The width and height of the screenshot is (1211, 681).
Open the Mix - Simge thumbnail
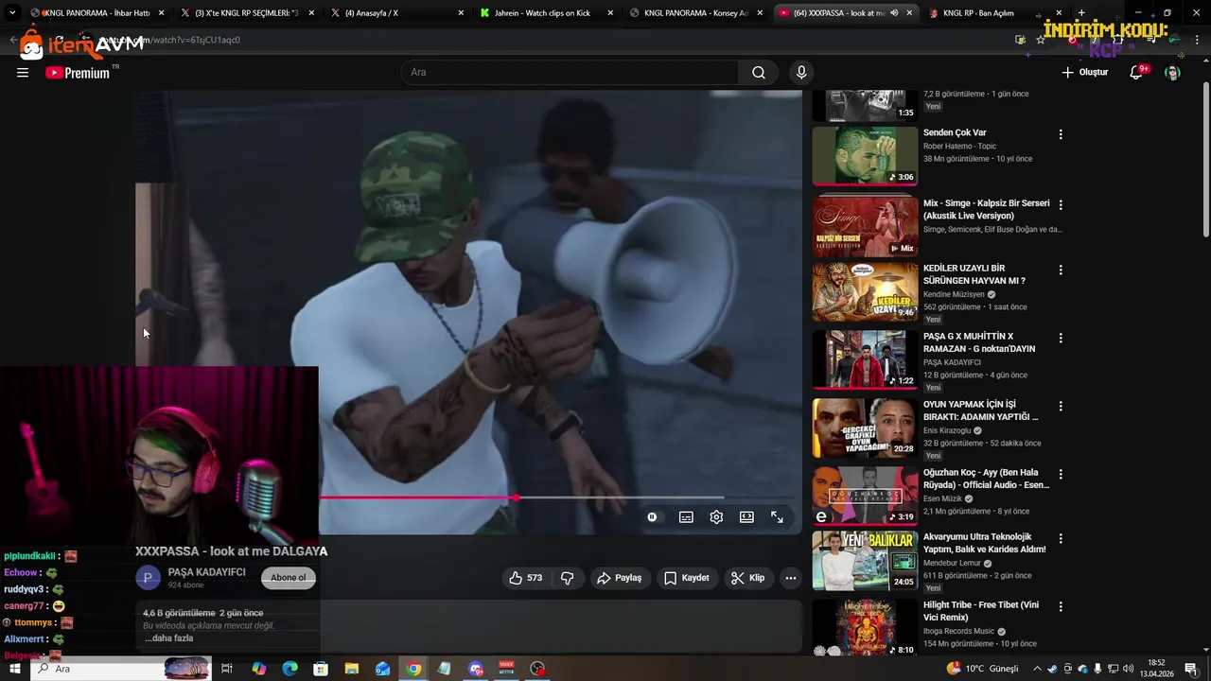click(x=865, y=227)
